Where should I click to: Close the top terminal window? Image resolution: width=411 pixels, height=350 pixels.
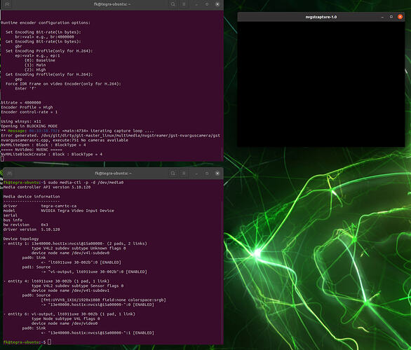(217, 4)
